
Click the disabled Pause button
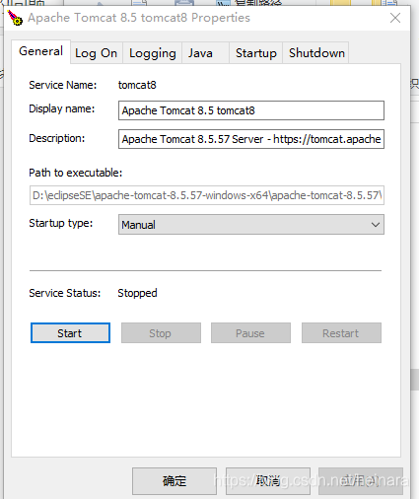(250, 333)
